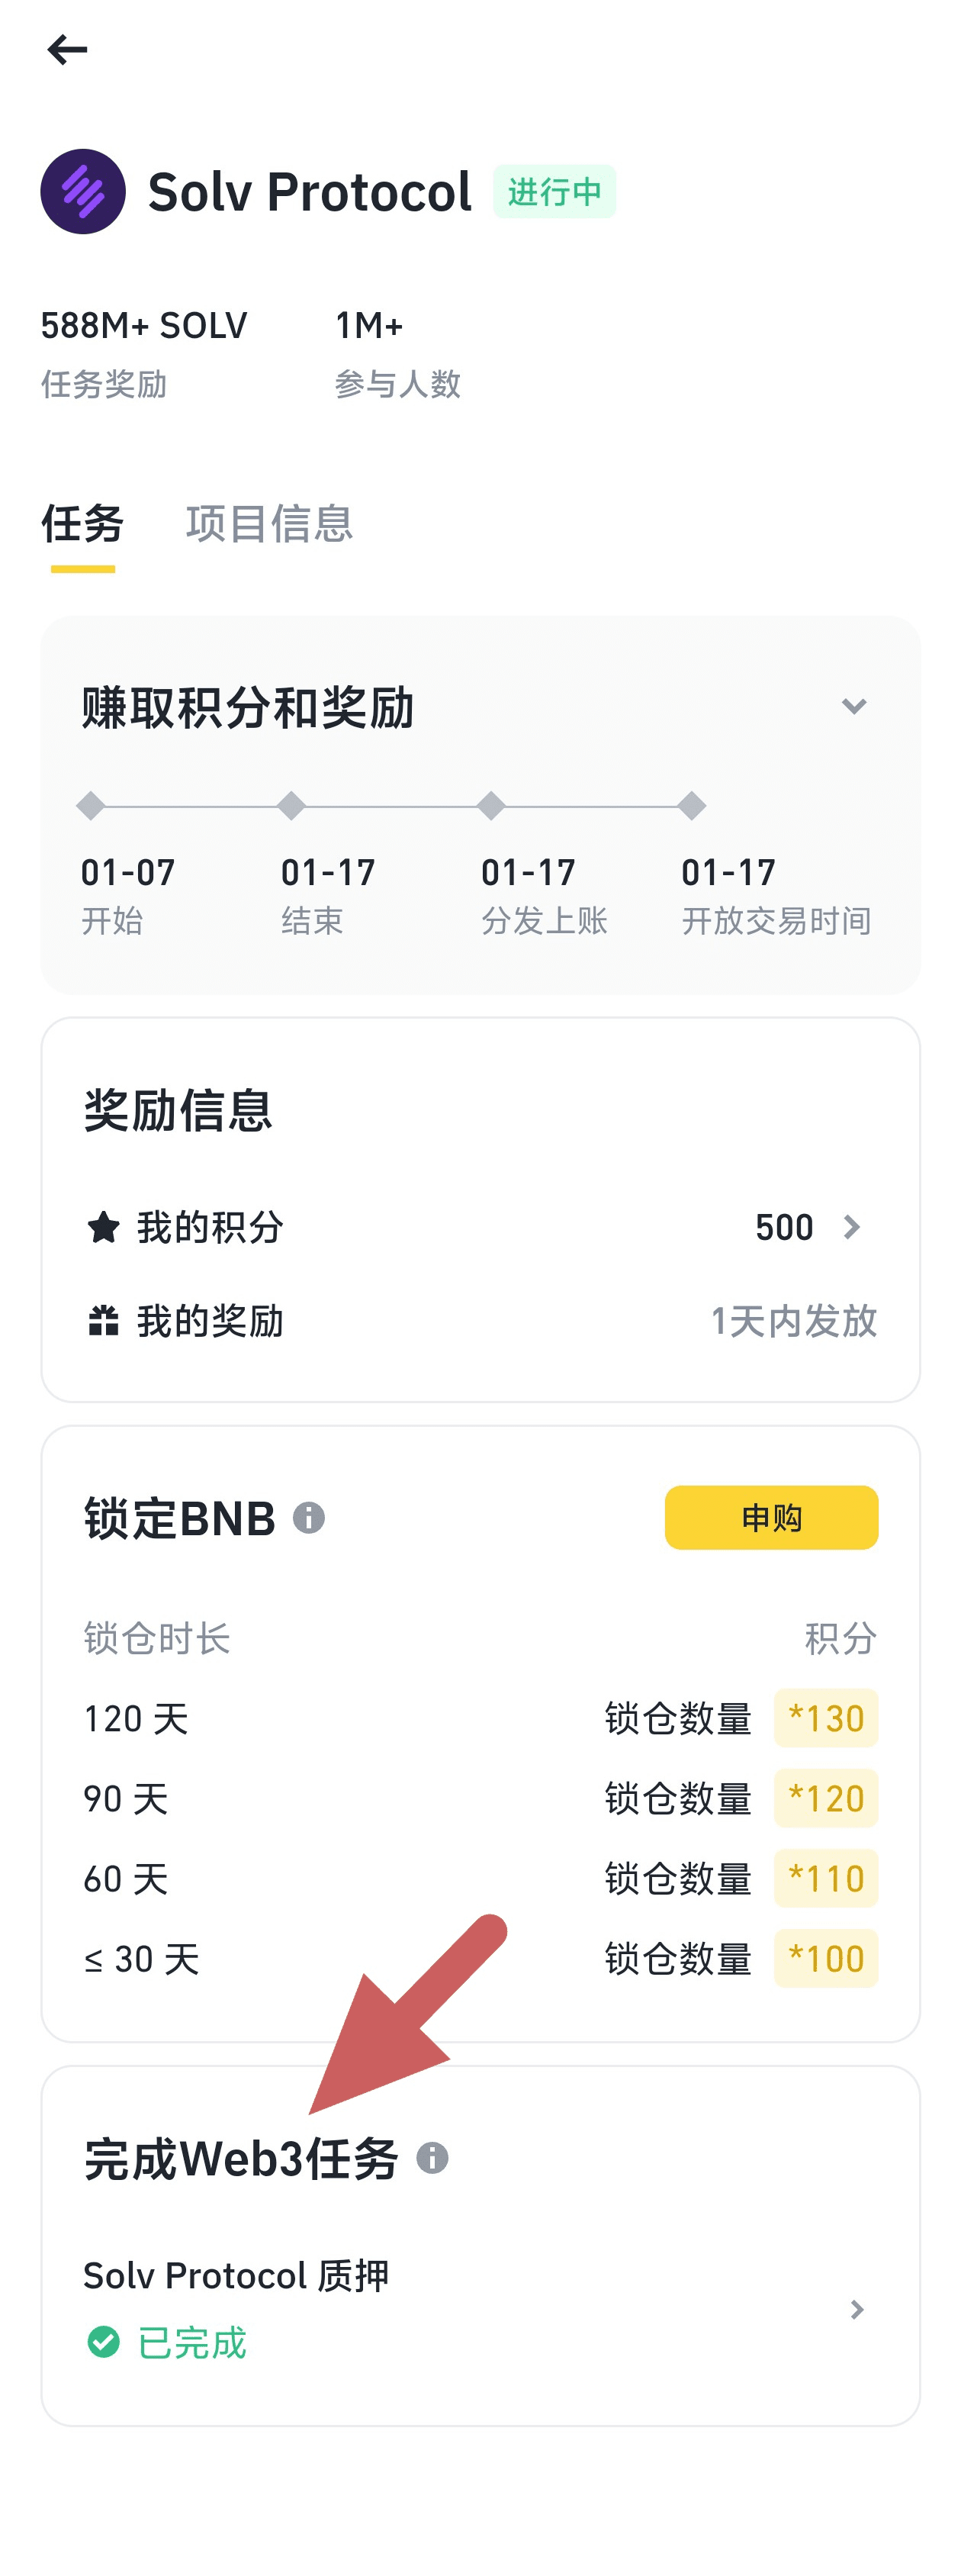Image resolution: width=961 pixels, height=2576 pixels.
Task: Tap the 开放交易时间 timeline diamond
Action: pos(691,805)
